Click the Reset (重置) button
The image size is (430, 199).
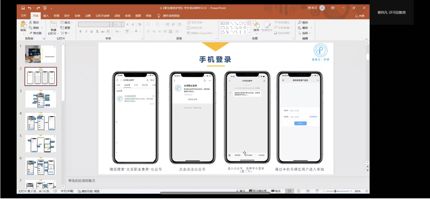65,27
